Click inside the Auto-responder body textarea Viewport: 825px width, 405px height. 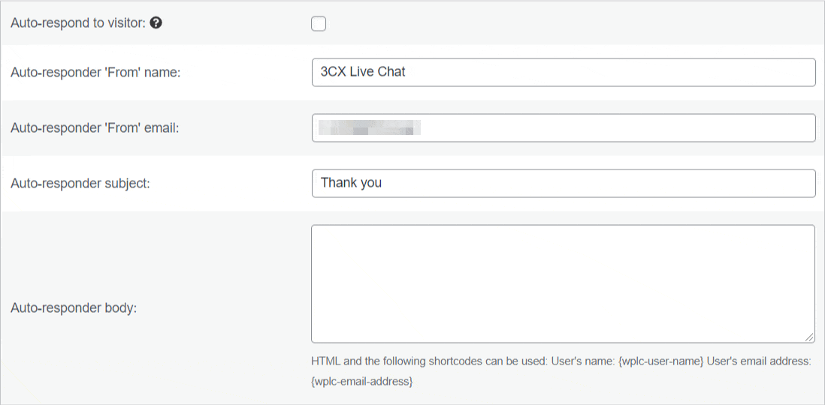[563, 284]
